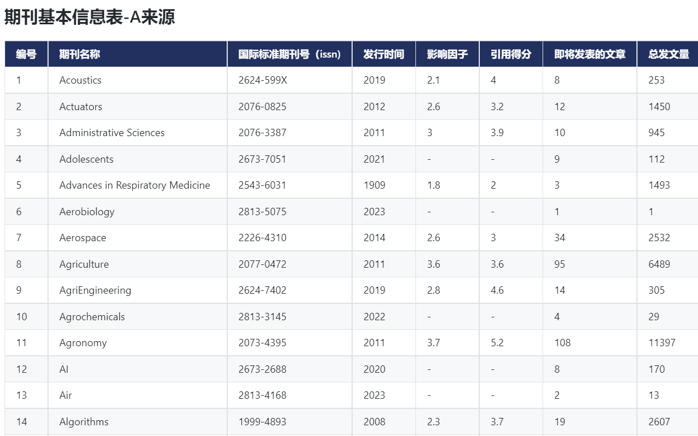Click forthcoming articles value 34
Viewport: 698px width, 436px height.
click(560, 238)
